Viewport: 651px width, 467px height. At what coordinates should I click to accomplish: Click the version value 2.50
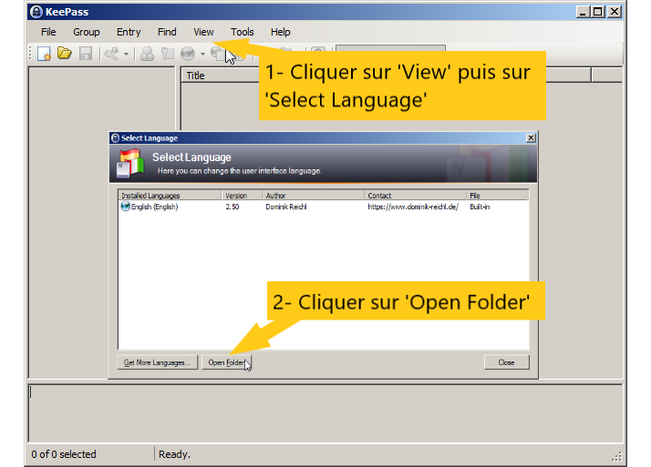[x=232, y=207]
